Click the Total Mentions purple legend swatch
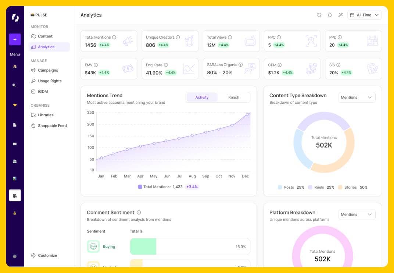Viewport: 394px width, 273px height. click(140, 187)
